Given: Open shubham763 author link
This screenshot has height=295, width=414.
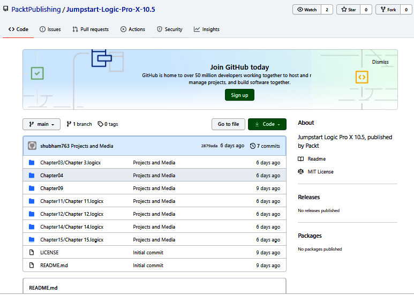Looking at the screenshot, I should pos(55,146).
